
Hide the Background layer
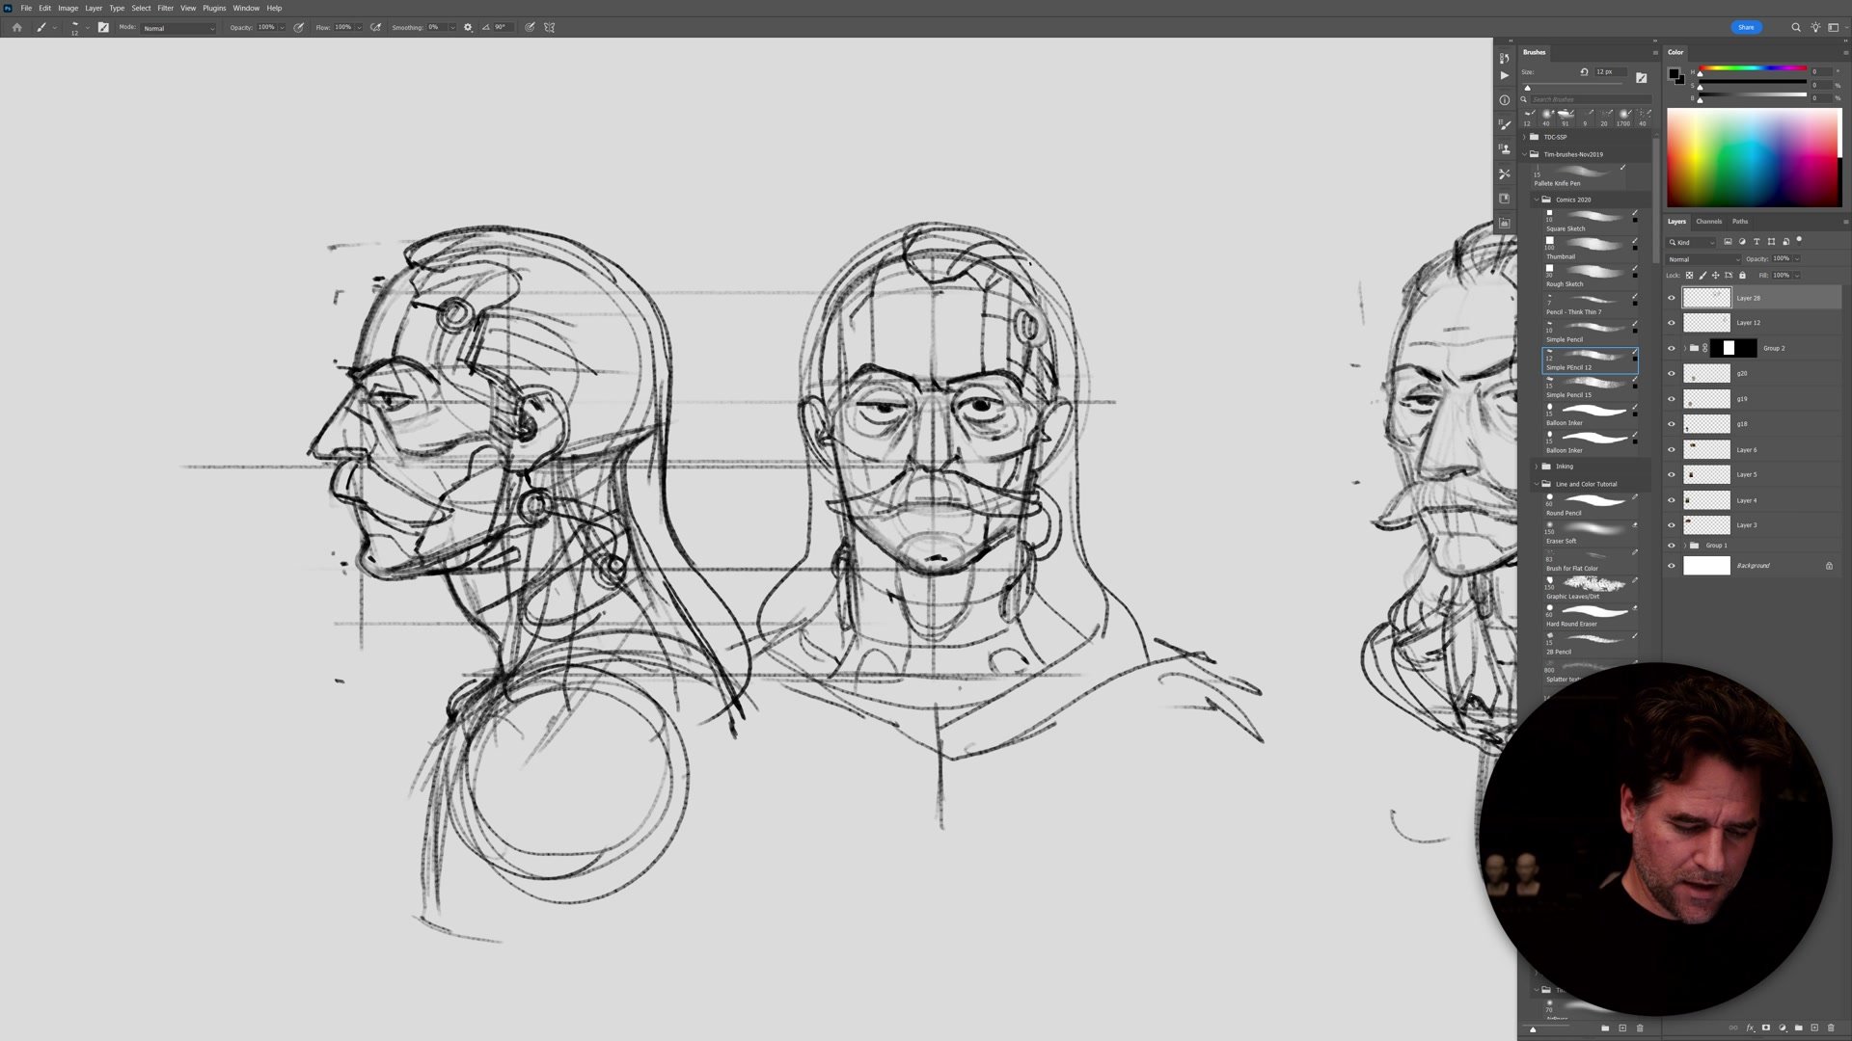pos(1672,566)
